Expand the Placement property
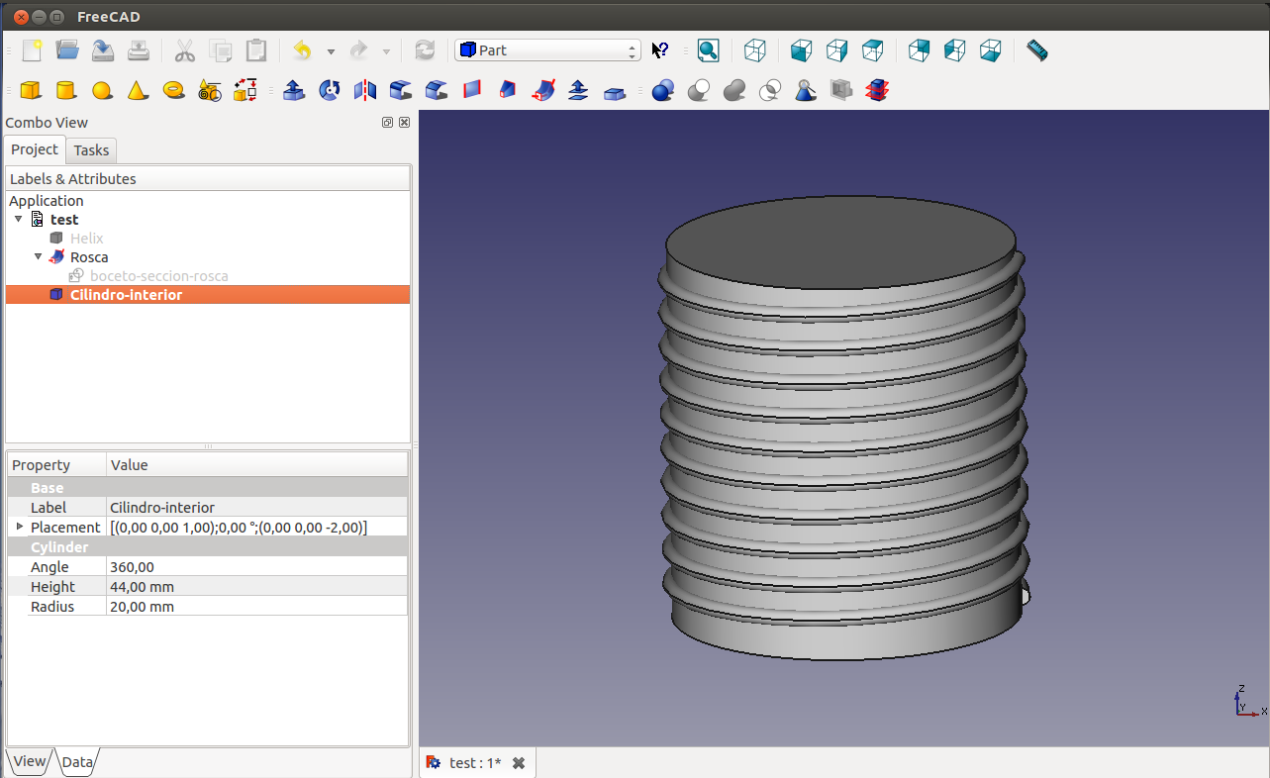The width and height of the screenshot is (1270, 778). [20, 527]
